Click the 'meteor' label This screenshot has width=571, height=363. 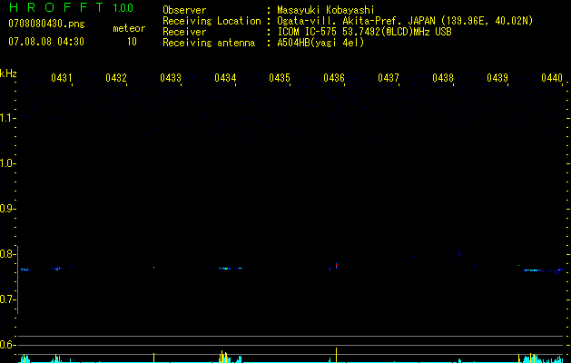pos(129,28)
